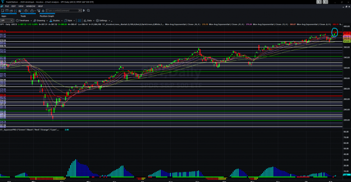Click the second icon above Position Graph label
Image resolution: width=351 pixels, height=182 pixels.
(x=43, y=11)
